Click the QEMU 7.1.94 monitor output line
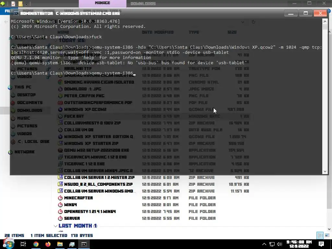Image resolution: width=332 pixels, height=249 pixels. (81, 58)
